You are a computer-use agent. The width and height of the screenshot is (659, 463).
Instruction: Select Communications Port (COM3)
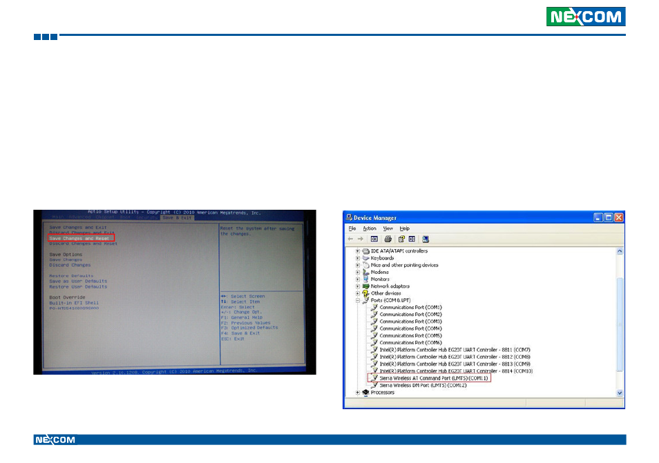click(x=410, y=322)
